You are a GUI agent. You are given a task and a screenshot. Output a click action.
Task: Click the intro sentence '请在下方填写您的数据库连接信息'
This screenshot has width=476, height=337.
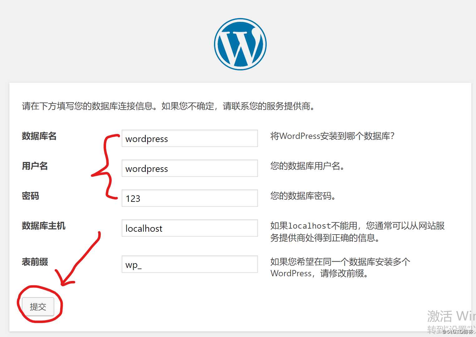[87, 106]
